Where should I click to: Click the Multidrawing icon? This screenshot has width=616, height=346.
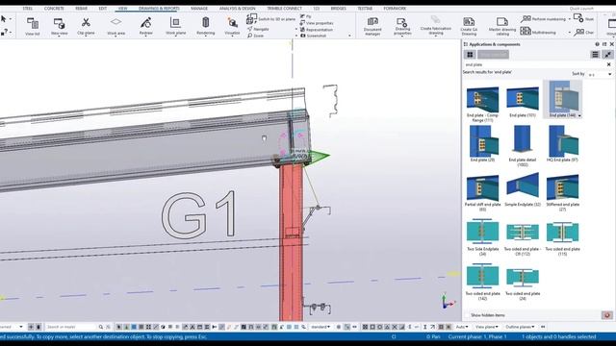coord(526,31)
